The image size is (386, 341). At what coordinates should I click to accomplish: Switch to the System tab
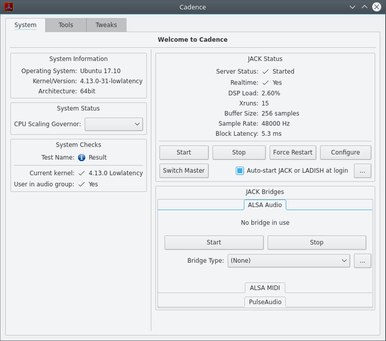coord(25,25)
